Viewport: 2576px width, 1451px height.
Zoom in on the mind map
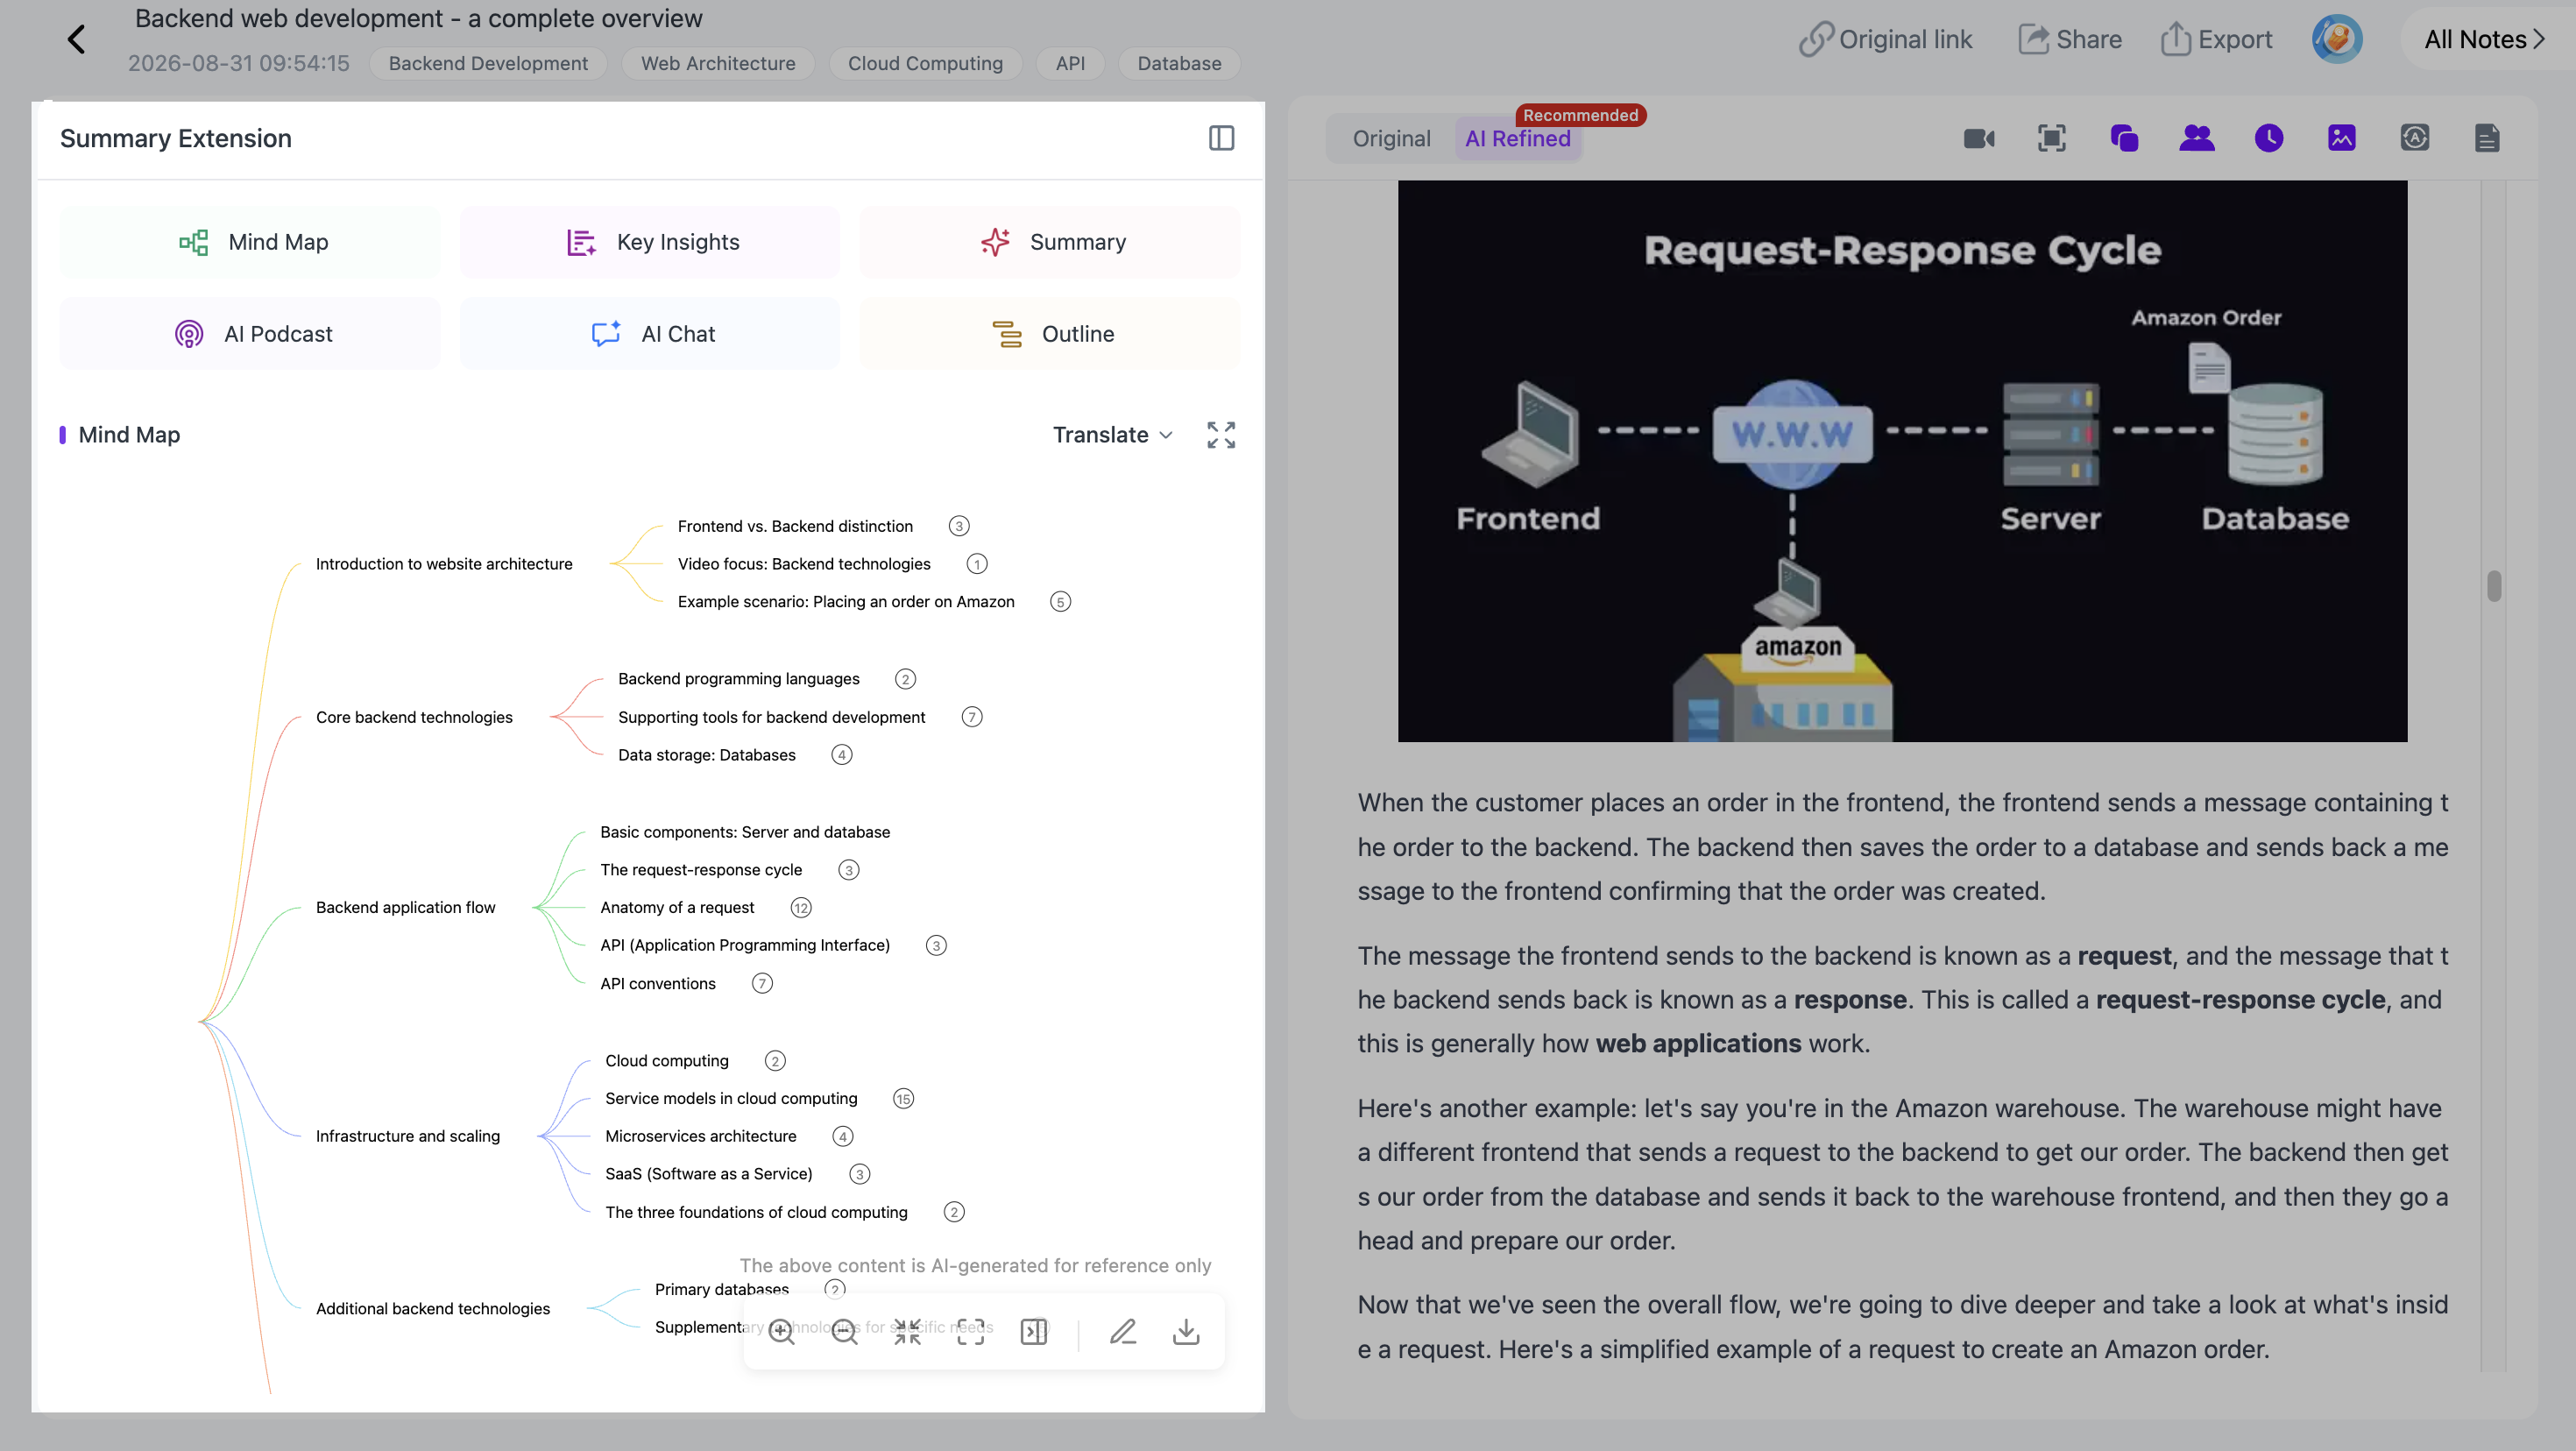(x=781, y=1332)
